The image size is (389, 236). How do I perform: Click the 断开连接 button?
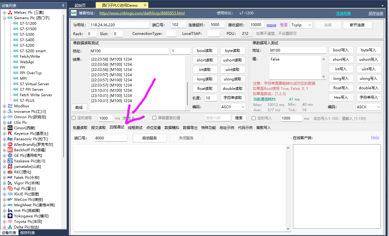358,25
